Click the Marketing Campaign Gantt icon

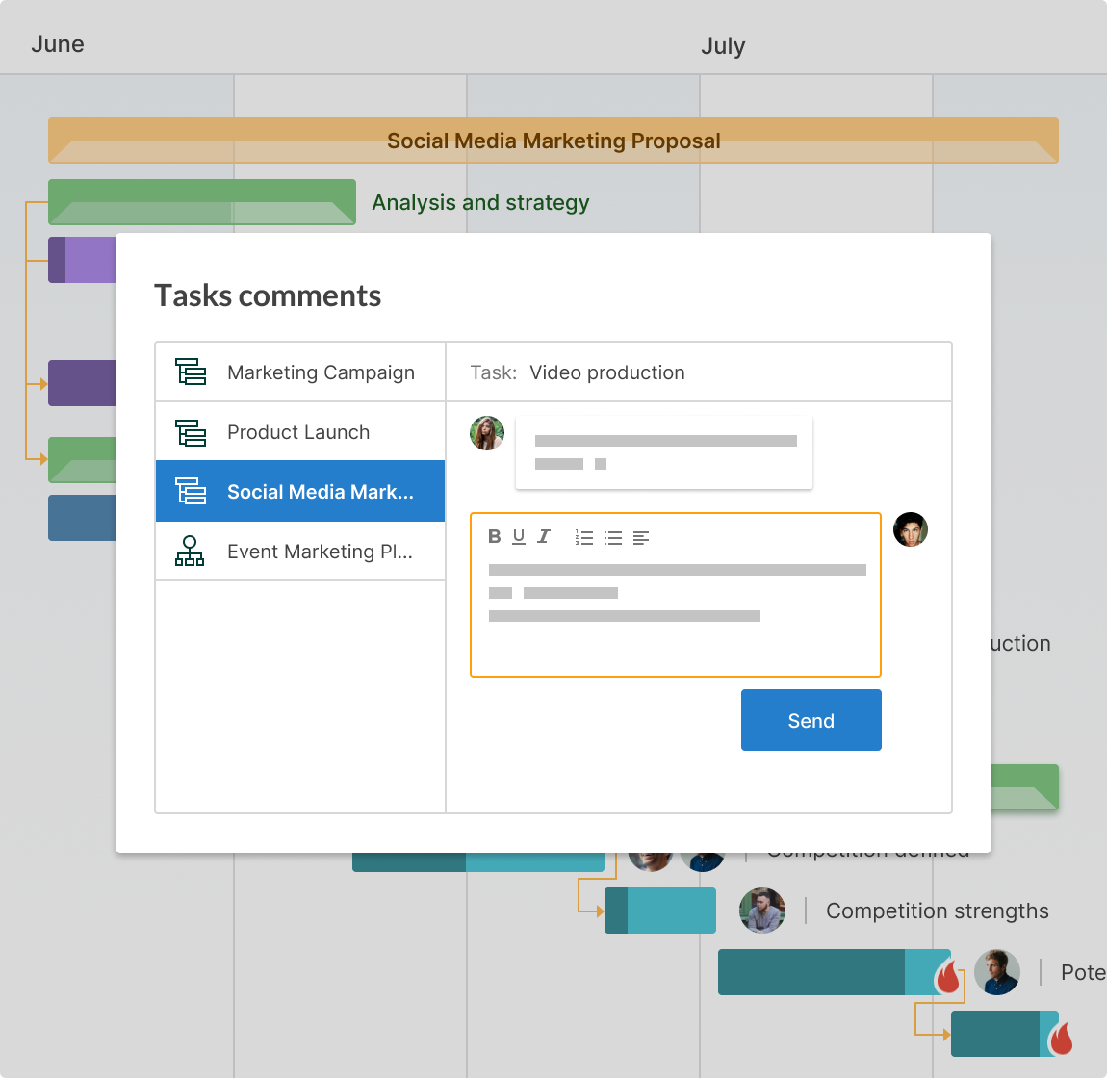[191, 372]
